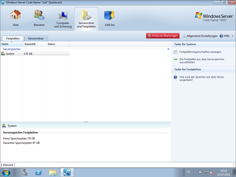Open the Add-Ins section icon
Image resolution: width=236 pixels, height=177 pixels.
pyautogui.click(x=110, y=15)
